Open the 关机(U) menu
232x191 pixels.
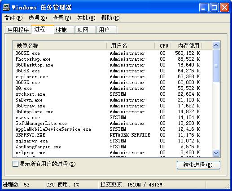[86, 18]
